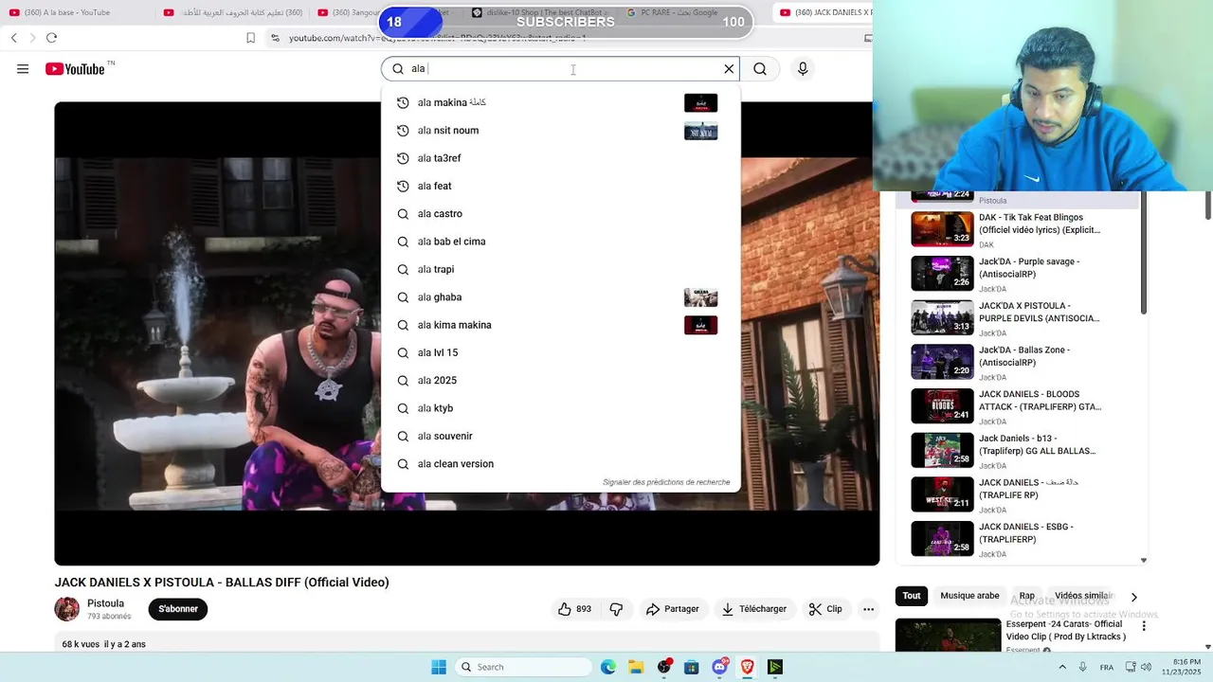This screenshot has width=1213, height=682.
Task: Pick 'ala castro' search suggestion
Action: click(x=560, y=214)
